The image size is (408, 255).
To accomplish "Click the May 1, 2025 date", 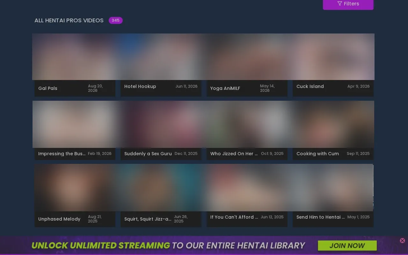I will pyautogui.click(x=359, y=217).
